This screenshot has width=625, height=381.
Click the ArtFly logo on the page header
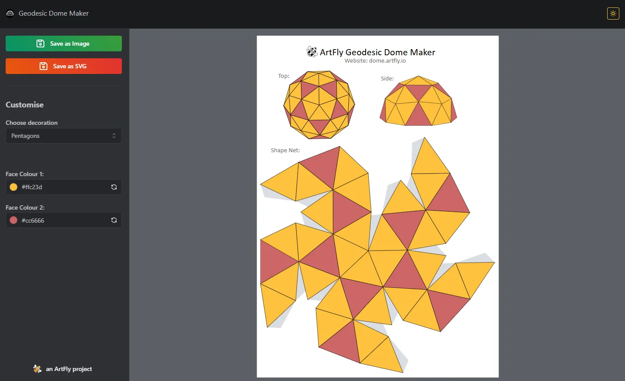point(312,52)
